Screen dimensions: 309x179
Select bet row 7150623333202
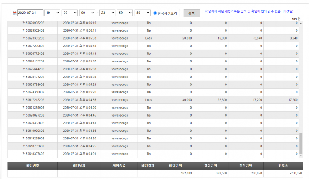153,38
